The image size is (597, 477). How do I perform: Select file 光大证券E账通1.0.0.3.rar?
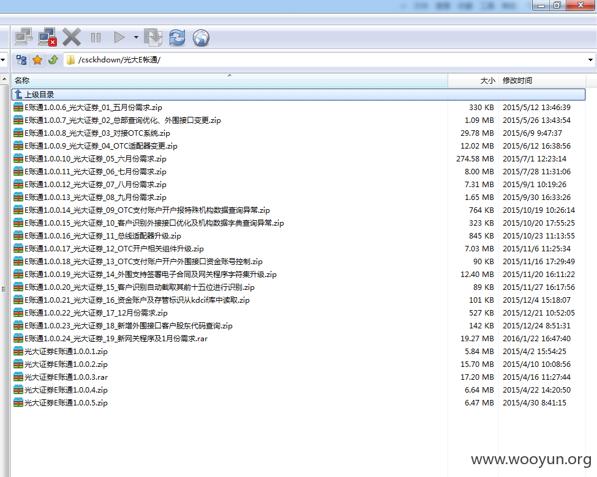pos(61,377)
